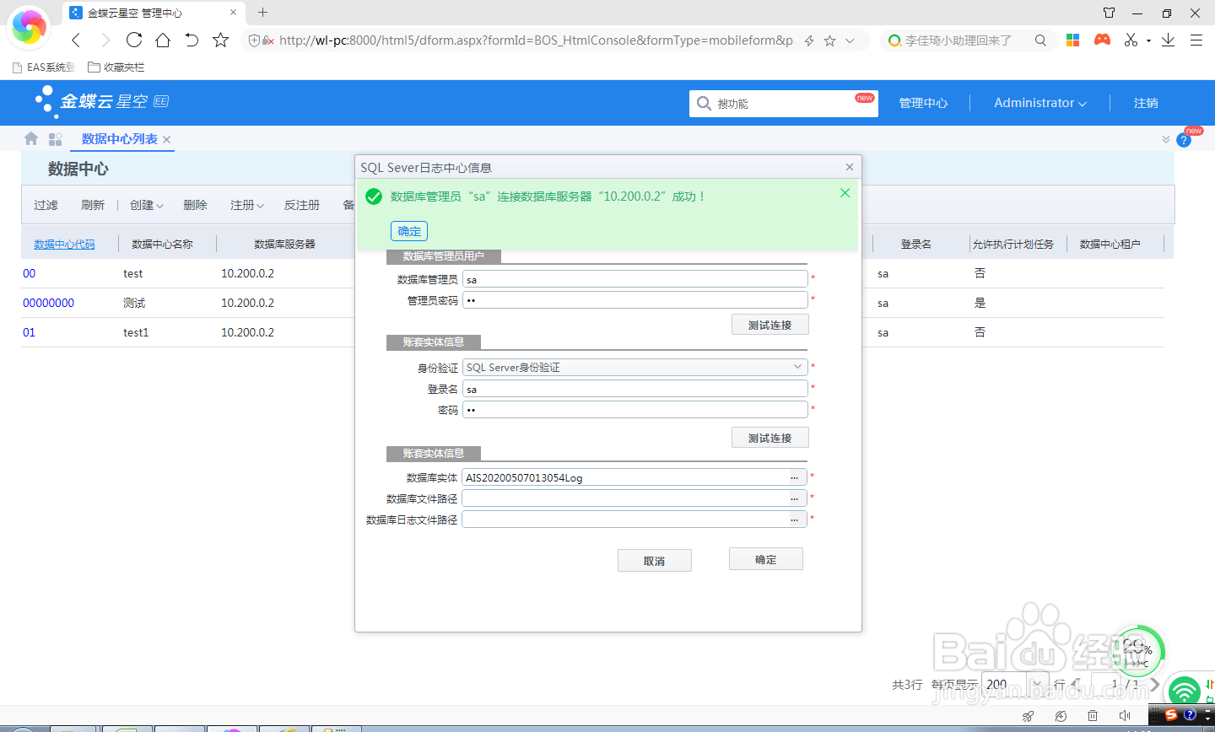Open the apps grid icon beside home
The width and height of the screenshot is (1215, 732).
(55, 139)
